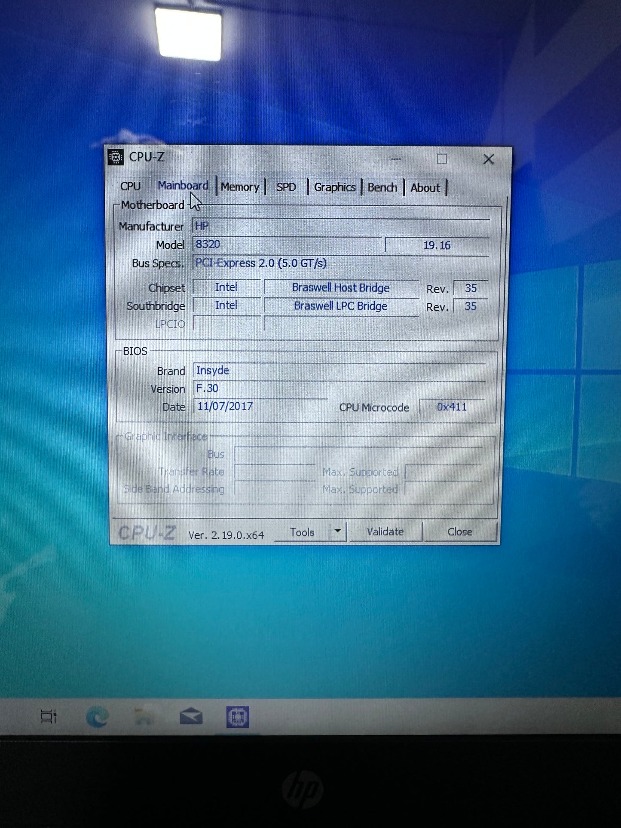This screenshot has width=621, height=828.
Task: Click the model revision value 19.16
Action: (437, 245)
